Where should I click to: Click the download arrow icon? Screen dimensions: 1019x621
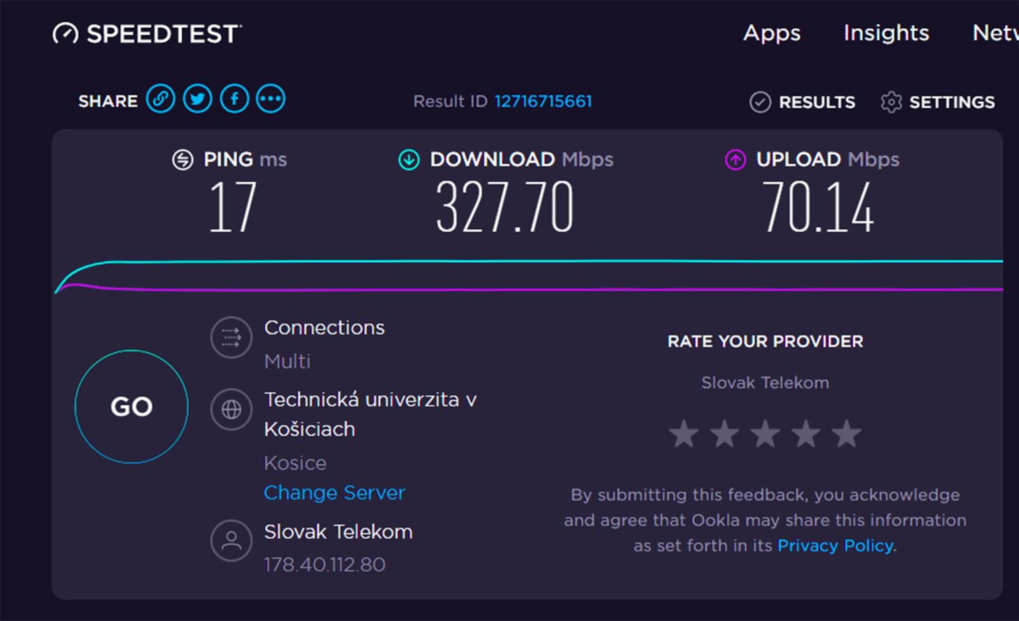click(x=409, y=159)
